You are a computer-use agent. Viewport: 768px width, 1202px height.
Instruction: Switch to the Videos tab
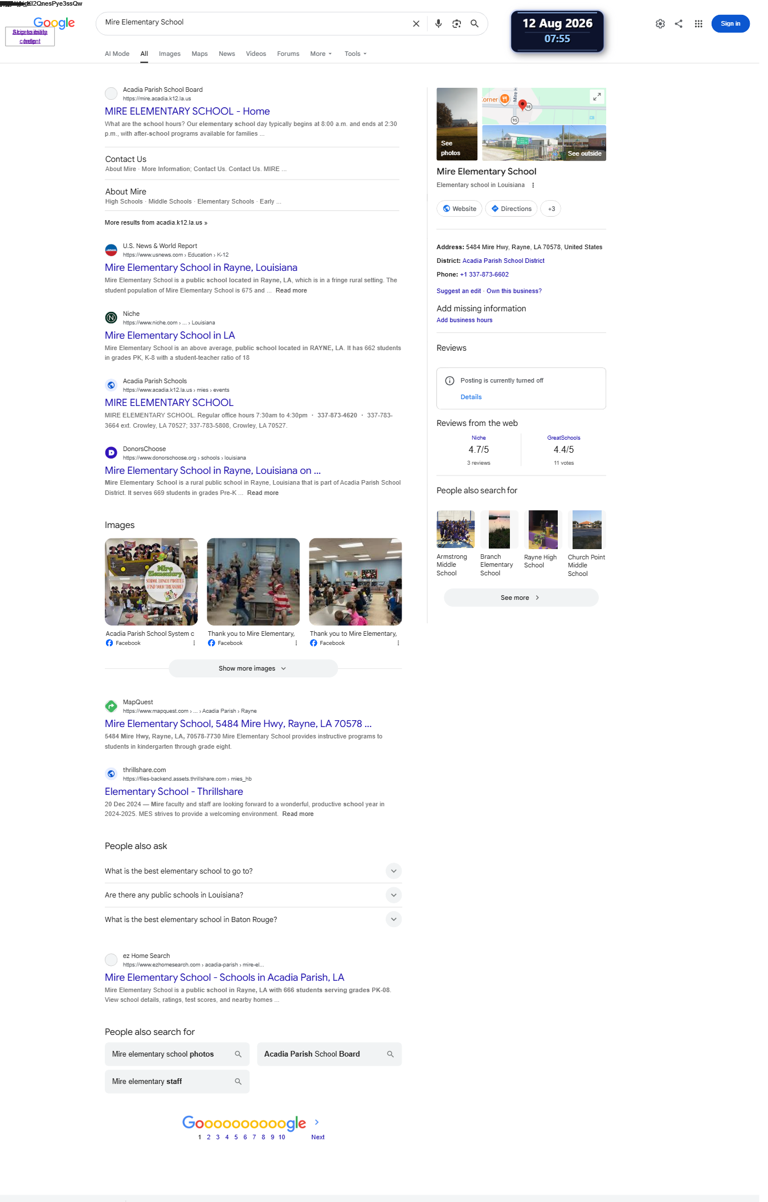click(256, 54)
